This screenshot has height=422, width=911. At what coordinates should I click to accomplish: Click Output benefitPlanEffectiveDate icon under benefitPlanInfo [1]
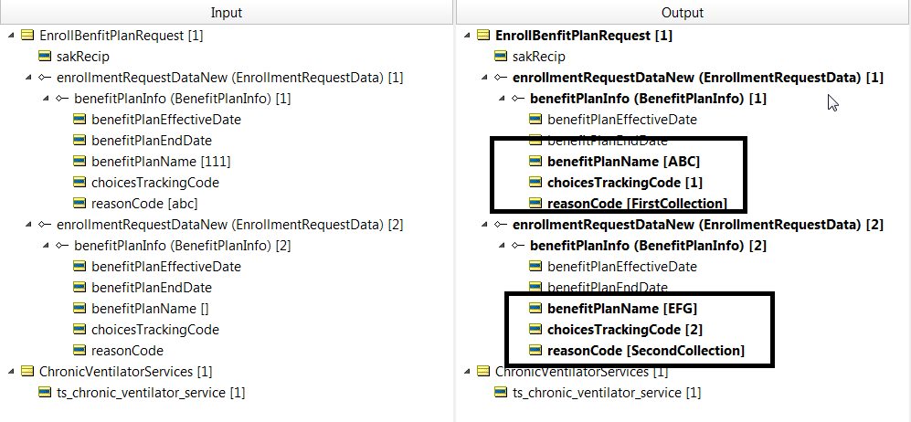tap(535, 120)
